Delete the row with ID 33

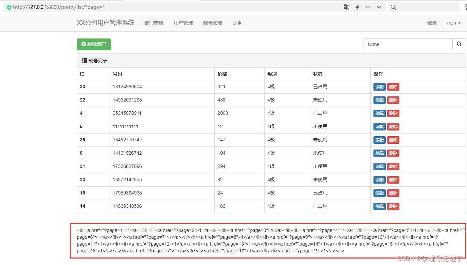point(393,87)
